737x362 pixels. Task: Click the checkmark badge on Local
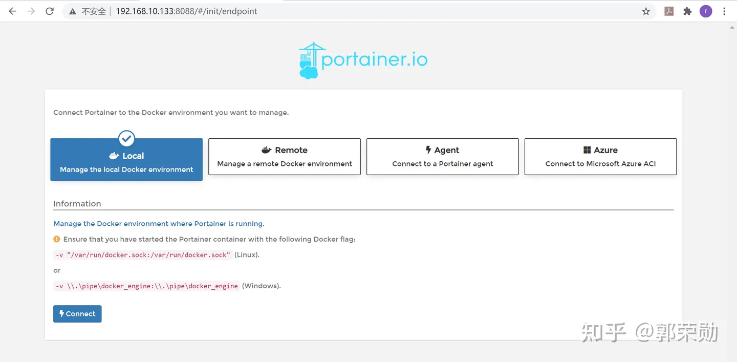126,138
